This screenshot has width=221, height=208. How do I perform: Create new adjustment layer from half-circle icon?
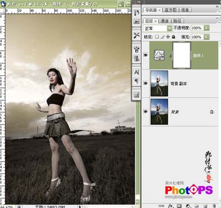(188, 206)
